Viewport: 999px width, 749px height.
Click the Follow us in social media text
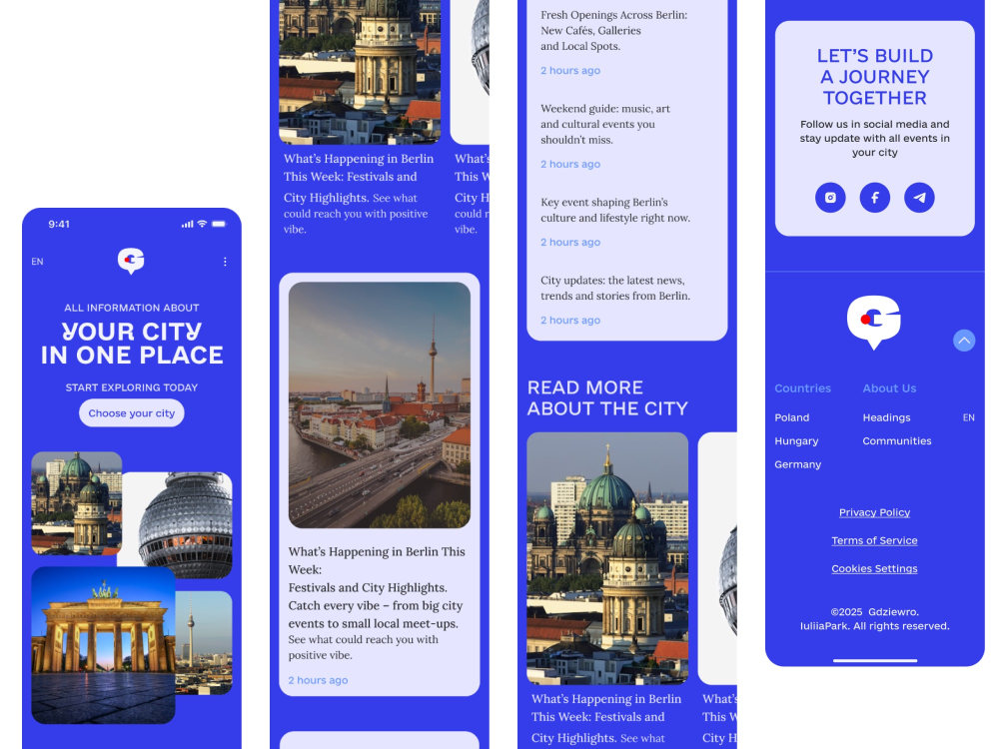tap(875, 138)
